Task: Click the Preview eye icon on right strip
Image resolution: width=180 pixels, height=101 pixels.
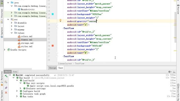Action: click(178, 5)
